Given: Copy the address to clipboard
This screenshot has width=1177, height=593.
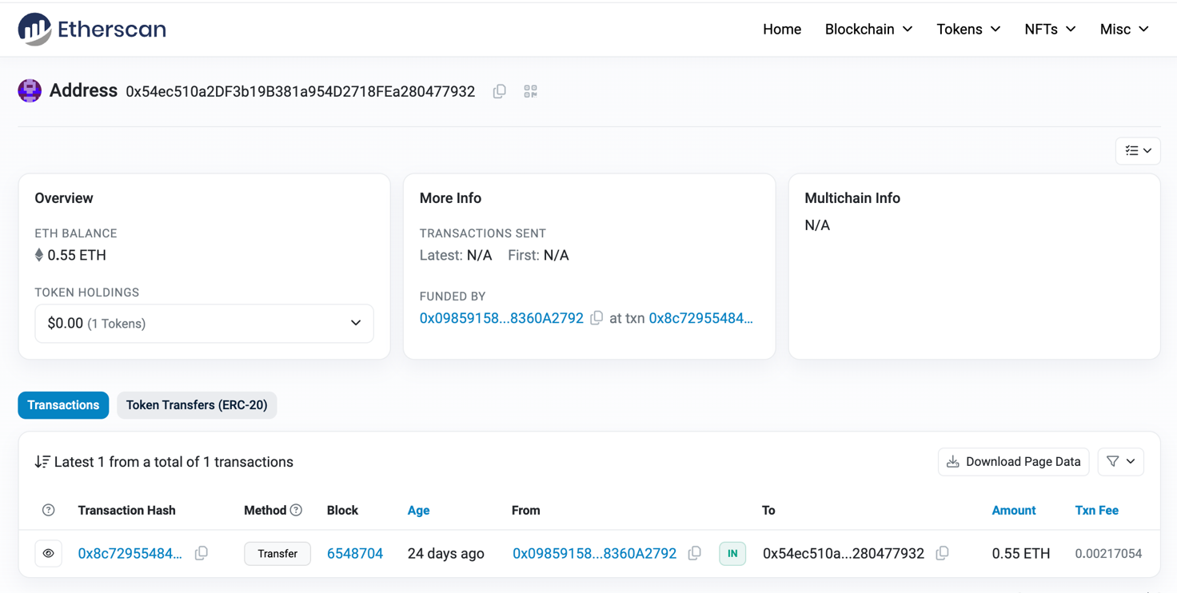Looking at the screenshot, I should (500, 91).
